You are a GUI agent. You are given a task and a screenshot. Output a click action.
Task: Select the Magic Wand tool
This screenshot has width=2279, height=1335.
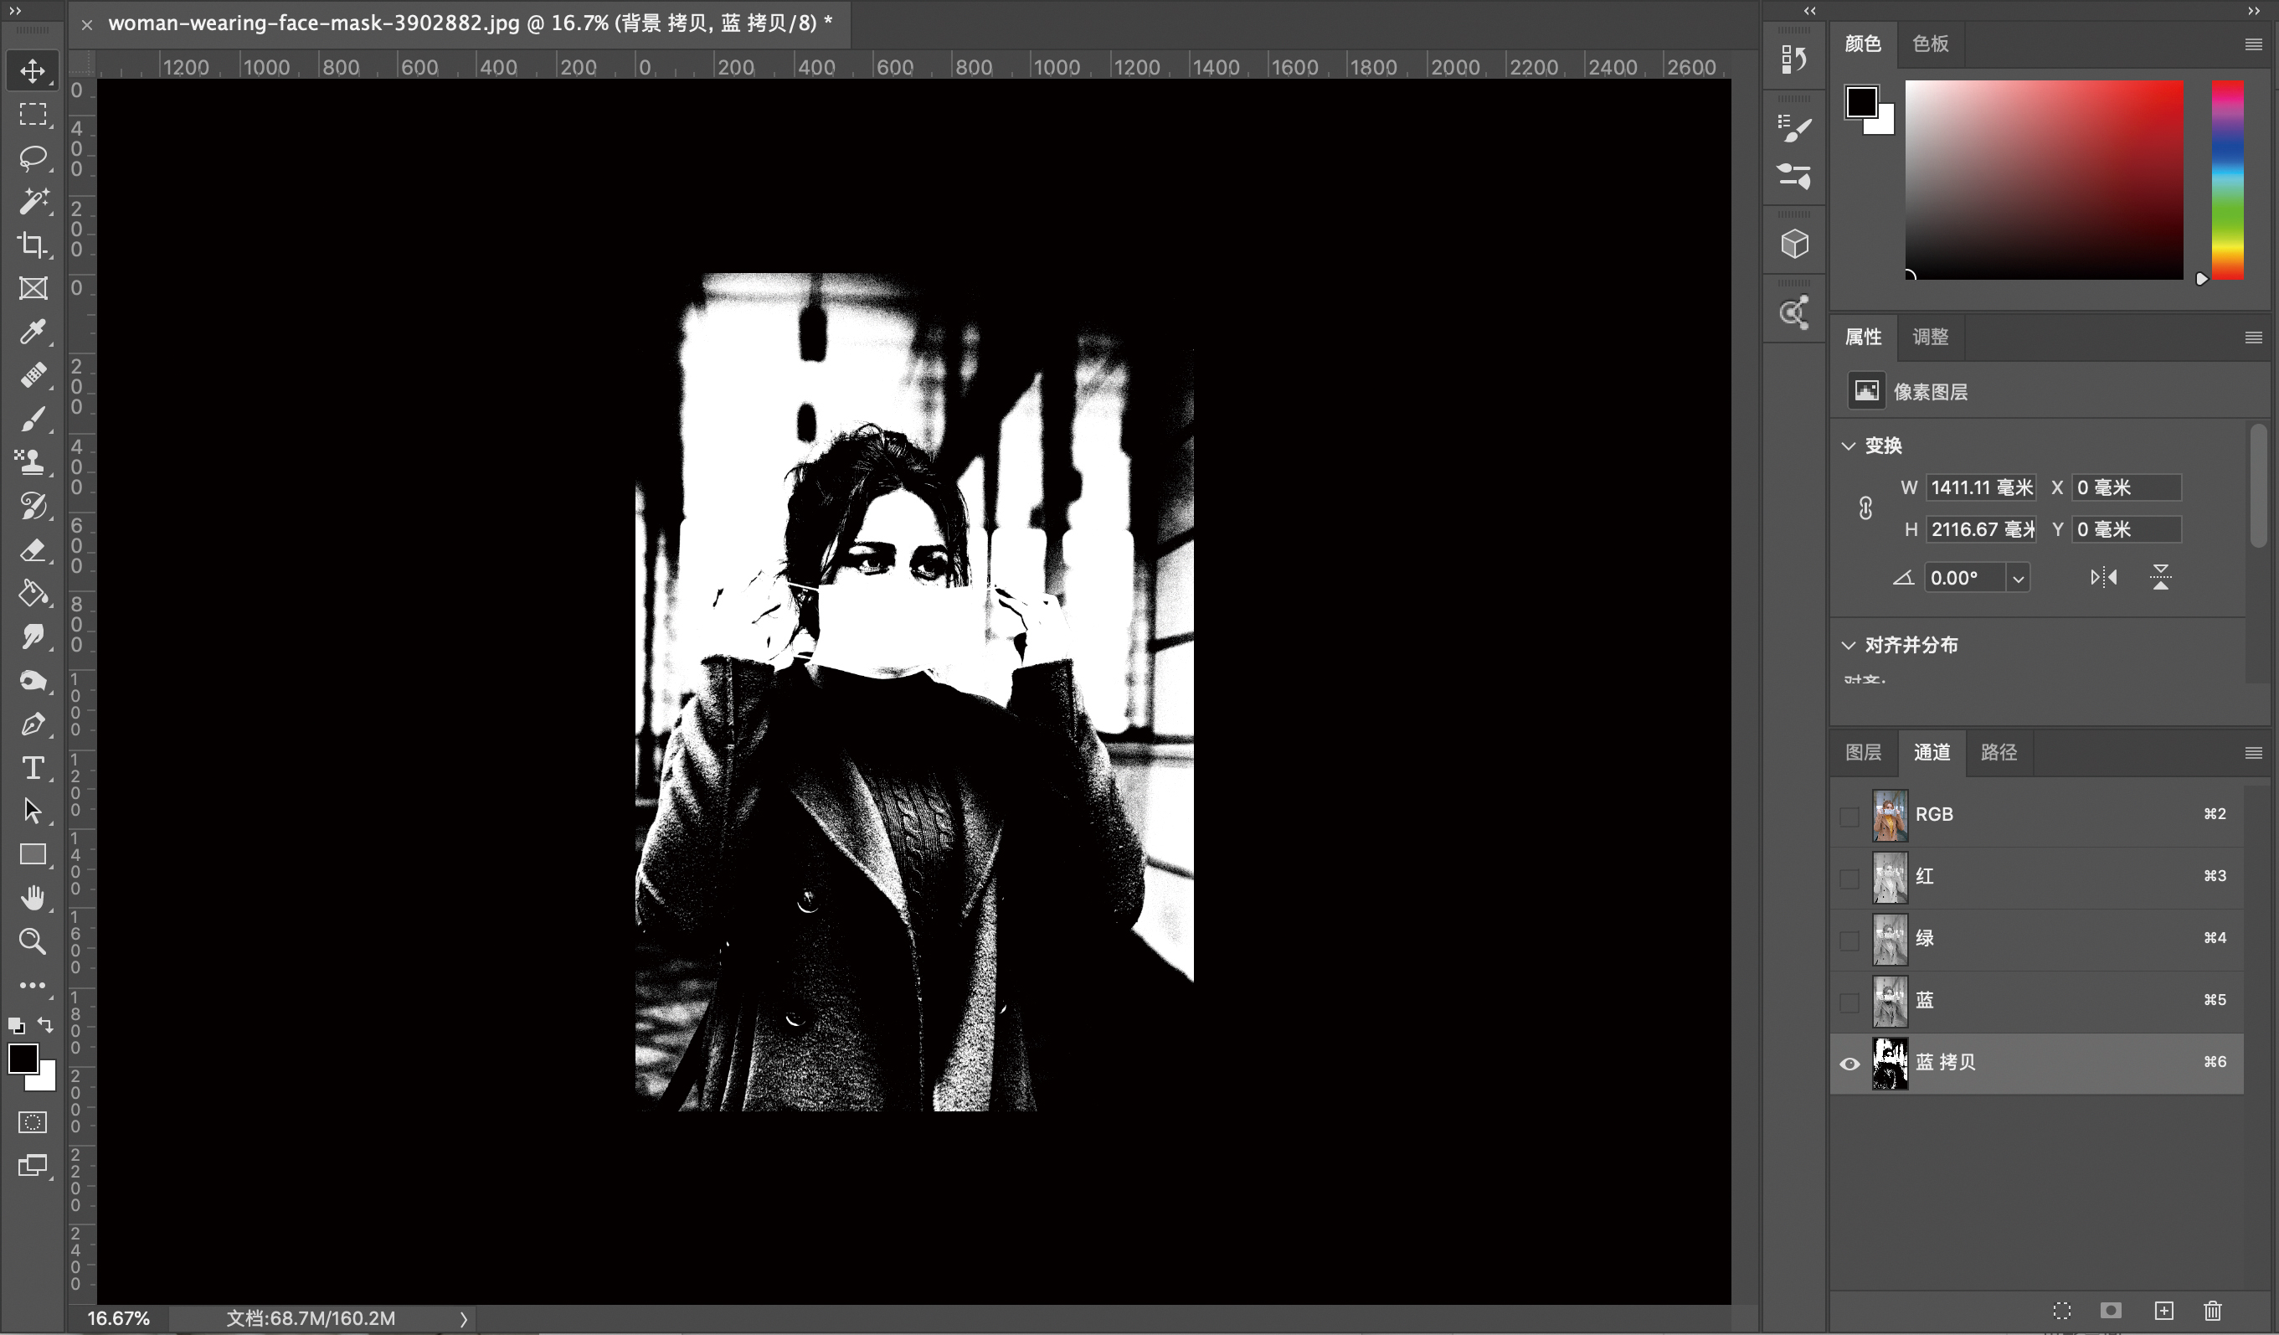(33, 201)
